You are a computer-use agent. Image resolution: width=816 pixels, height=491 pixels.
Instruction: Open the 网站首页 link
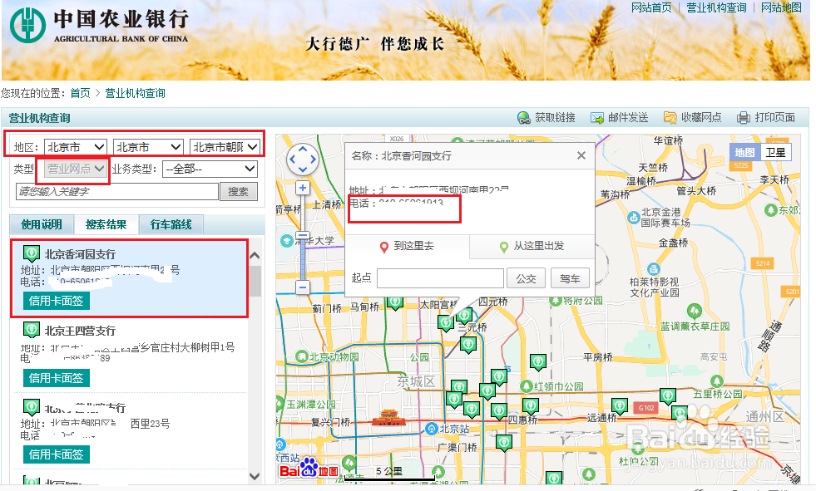pyautogui.click(x=651, y=7)
